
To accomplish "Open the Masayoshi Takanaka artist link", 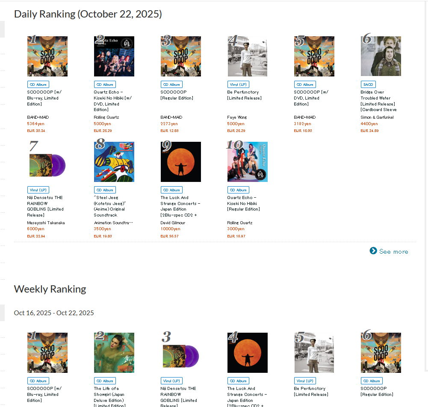I will click(x=46, y=223).
